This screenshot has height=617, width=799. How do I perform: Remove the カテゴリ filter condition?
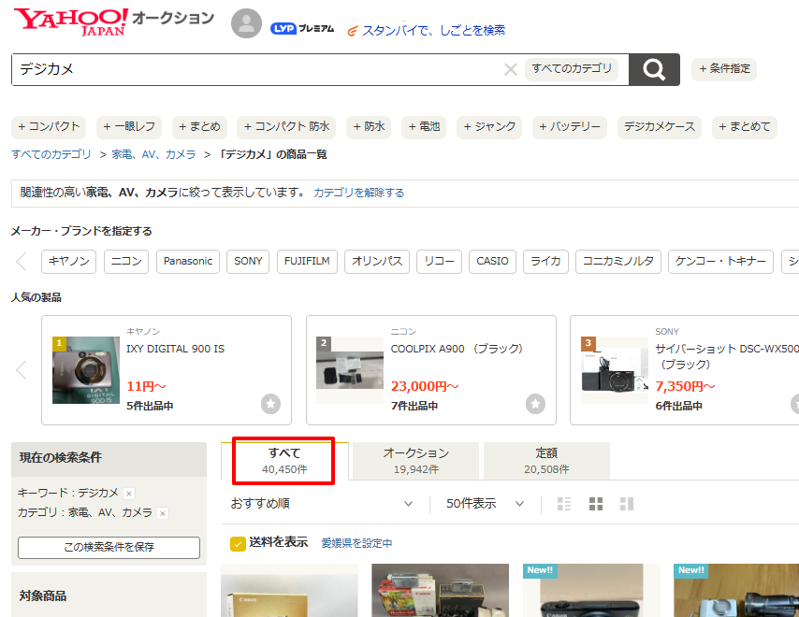coord(163,513)
